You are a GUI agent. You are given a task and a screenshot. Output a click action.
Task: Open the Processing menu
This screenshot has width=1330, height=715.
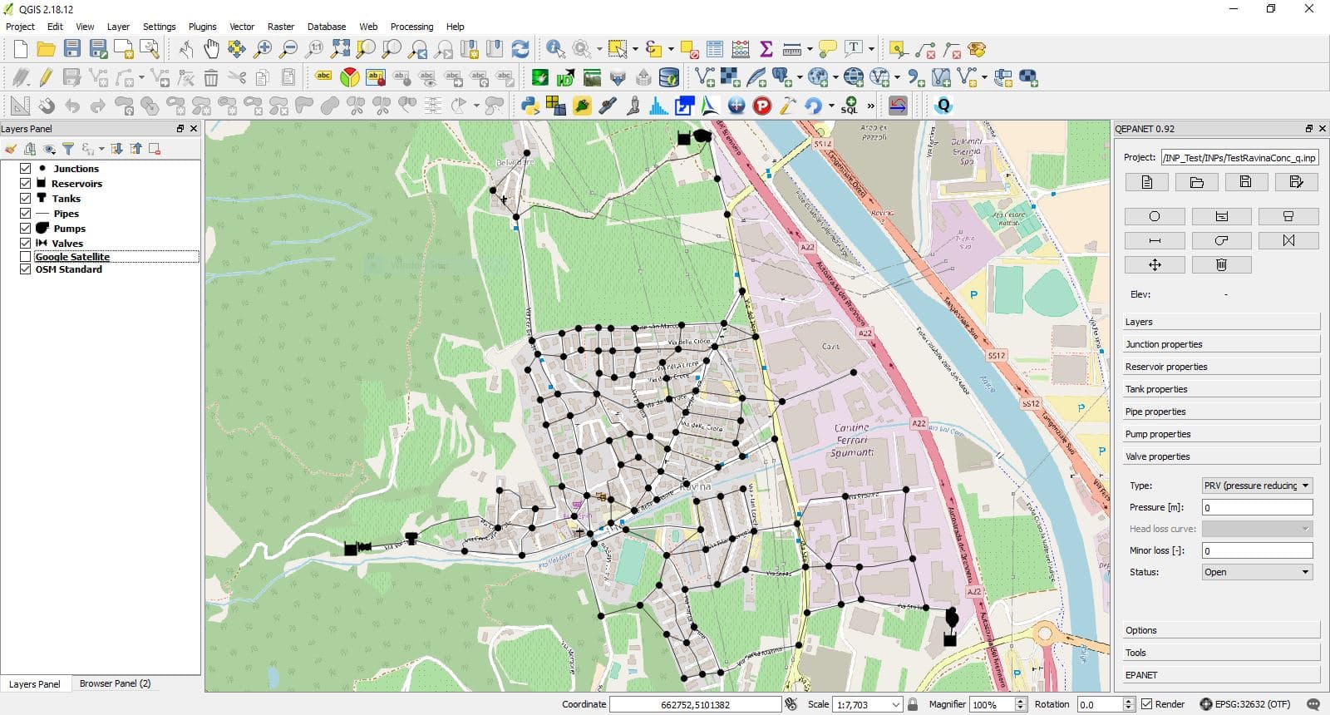(x=411, y=27)
